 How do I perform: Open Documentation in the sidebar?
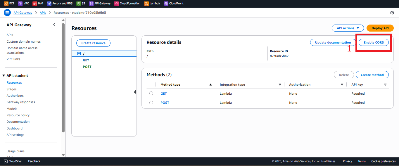(x=18, y=122)
